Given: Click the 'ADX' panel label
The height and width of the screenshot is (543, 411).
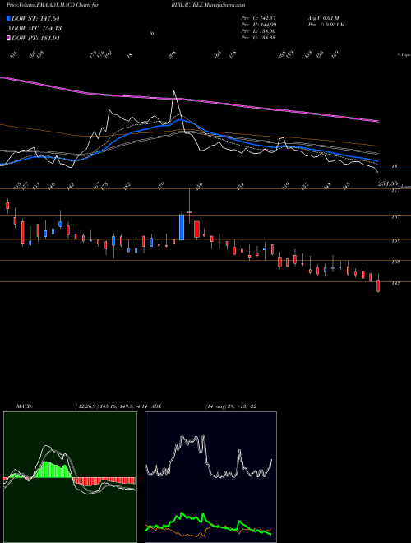Looking at the screenshot, I should click(157, 406).
